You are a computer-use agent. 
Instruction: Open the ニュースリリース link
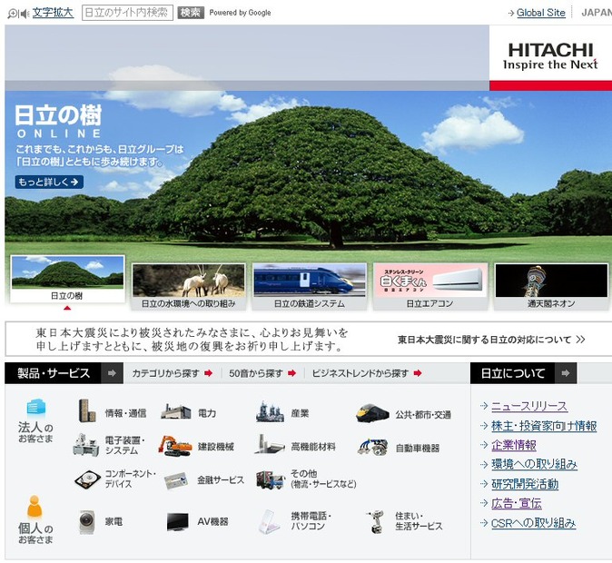click(x=529, y=406)
